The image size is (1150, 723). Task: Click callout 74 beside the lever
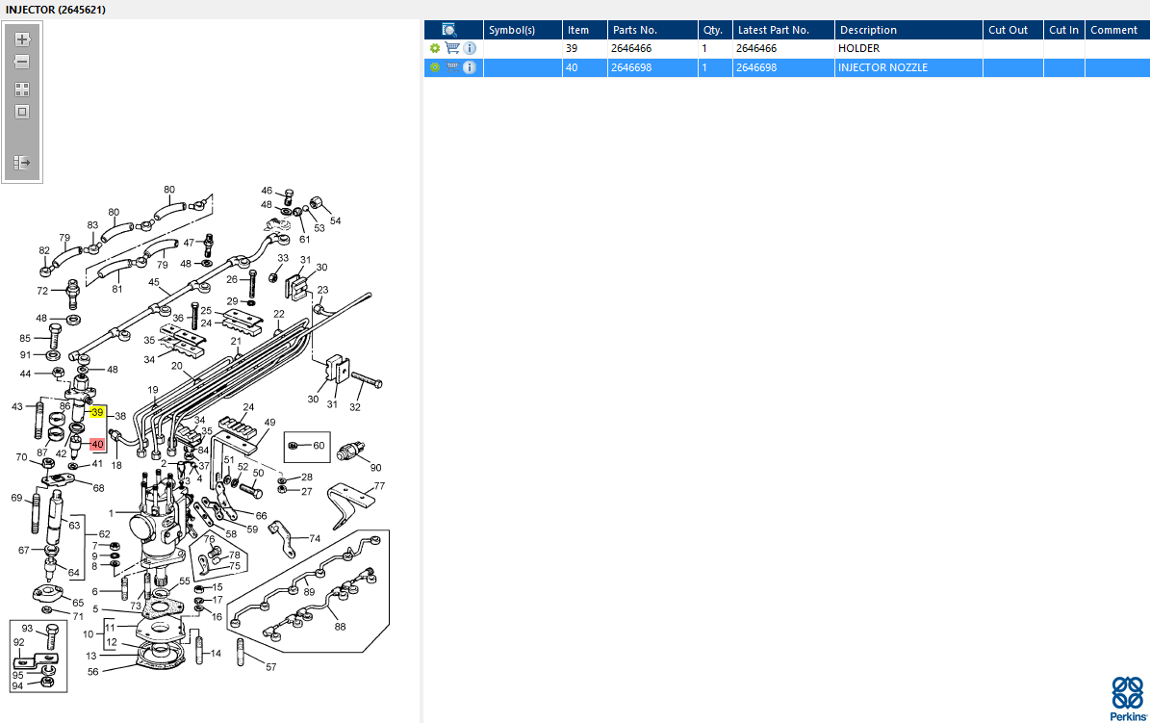coord(315,539)
